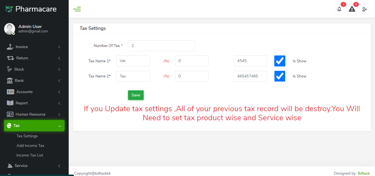Toggle the Vat tax visibility checkbox

coord(279,61)
